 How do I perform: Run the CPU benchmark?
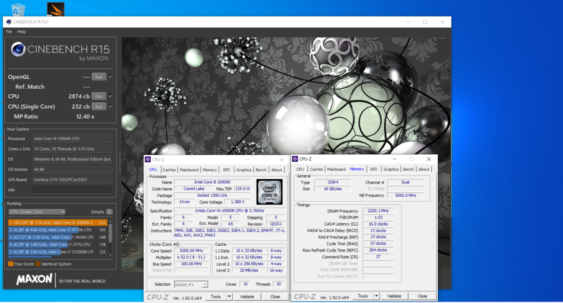[x=99, y=97]
